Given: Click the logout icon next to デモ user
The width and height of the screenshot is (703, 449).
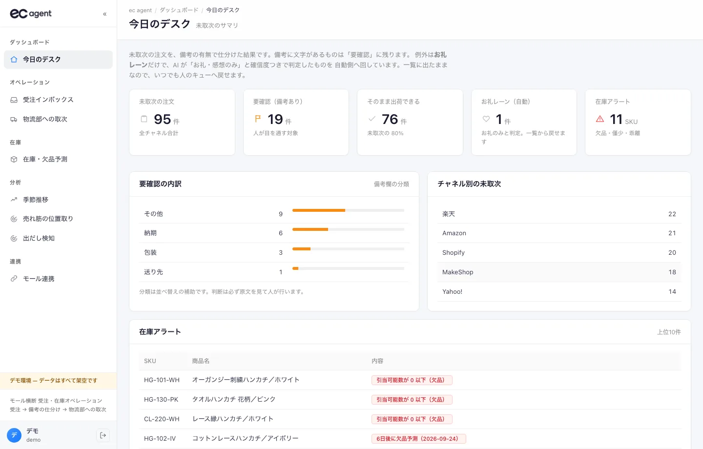Looking at the screenshot, I should (103, 435).
